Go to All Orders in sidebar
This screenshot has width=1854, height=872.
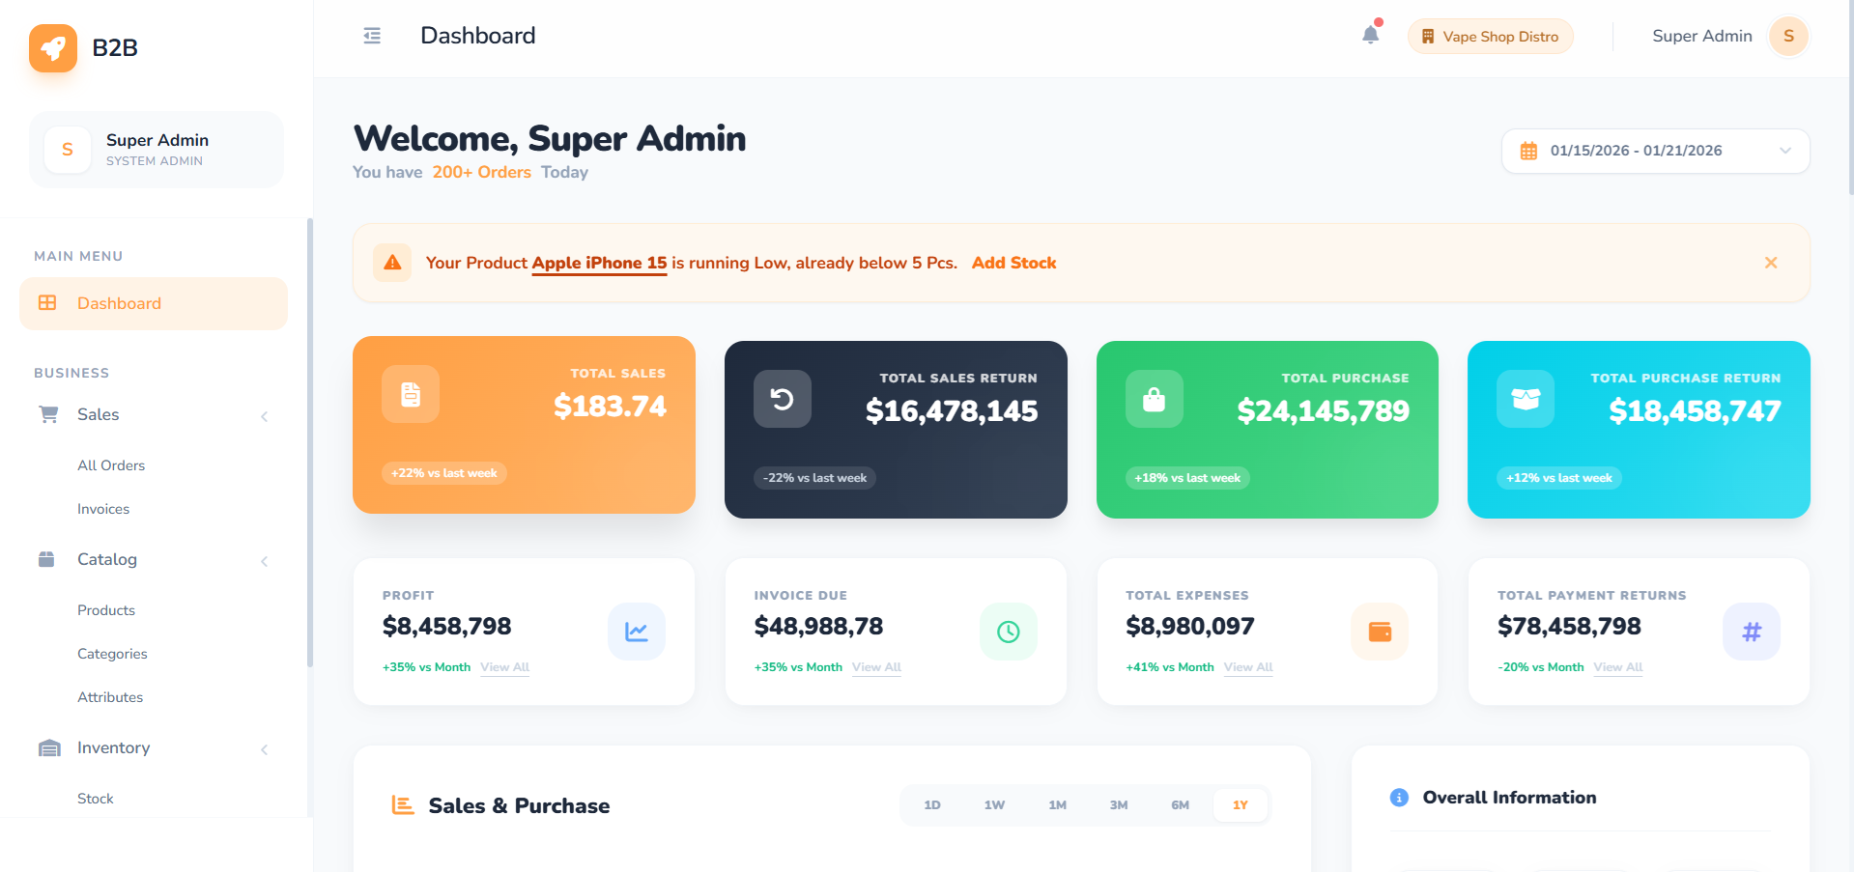pos(111,465)
